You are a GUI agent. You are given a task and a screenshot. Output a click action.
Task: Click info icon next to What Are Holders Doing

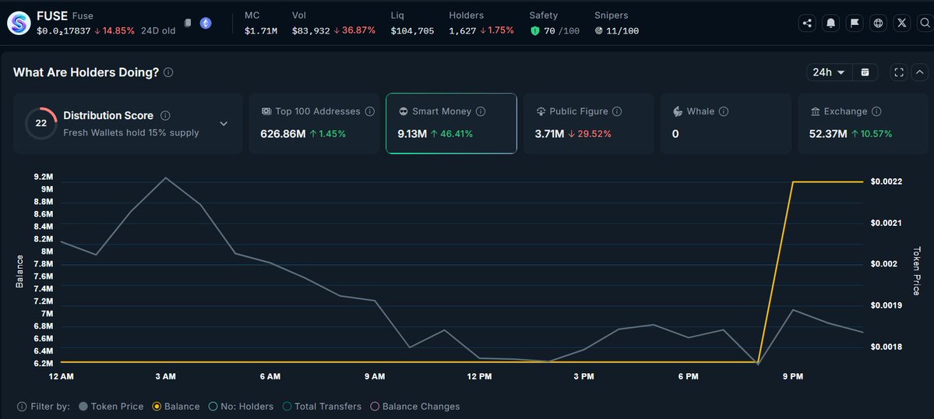168,72
